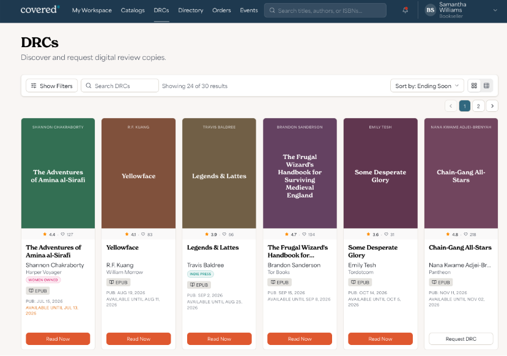Click author name R.F. Kuang
The width and height of the screenshot is (507, 356).
(x=120, y=265)
